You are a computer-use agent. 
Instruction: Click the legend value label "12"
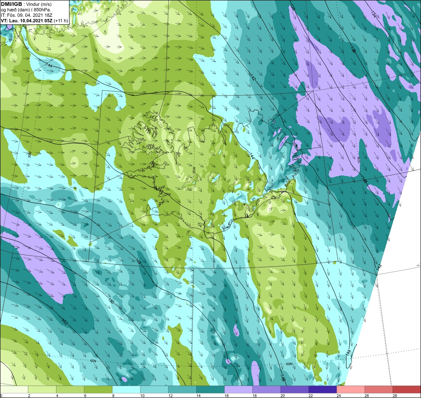tap(171, 395)
